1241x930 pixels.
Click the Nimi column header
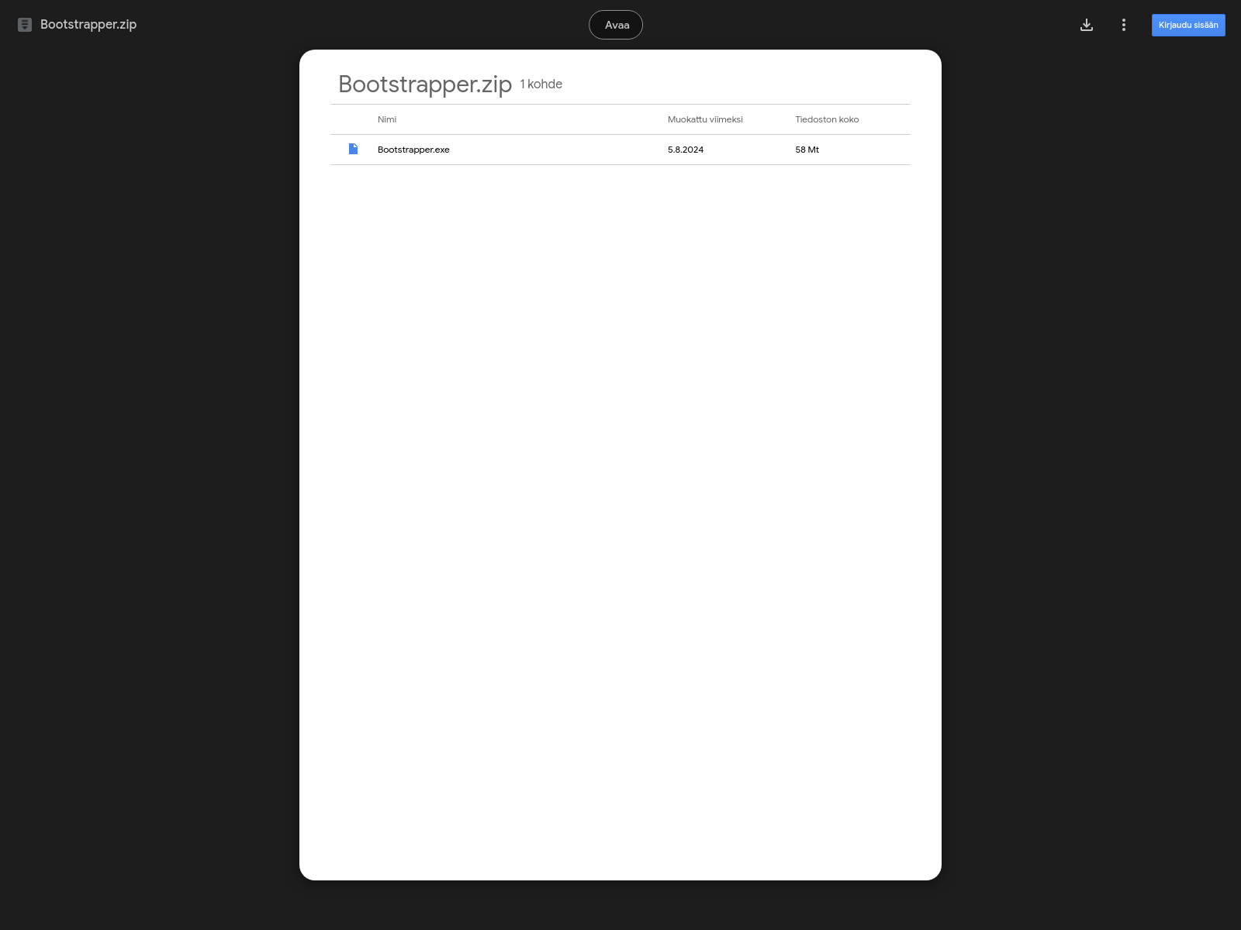click(x=387, y=119)
